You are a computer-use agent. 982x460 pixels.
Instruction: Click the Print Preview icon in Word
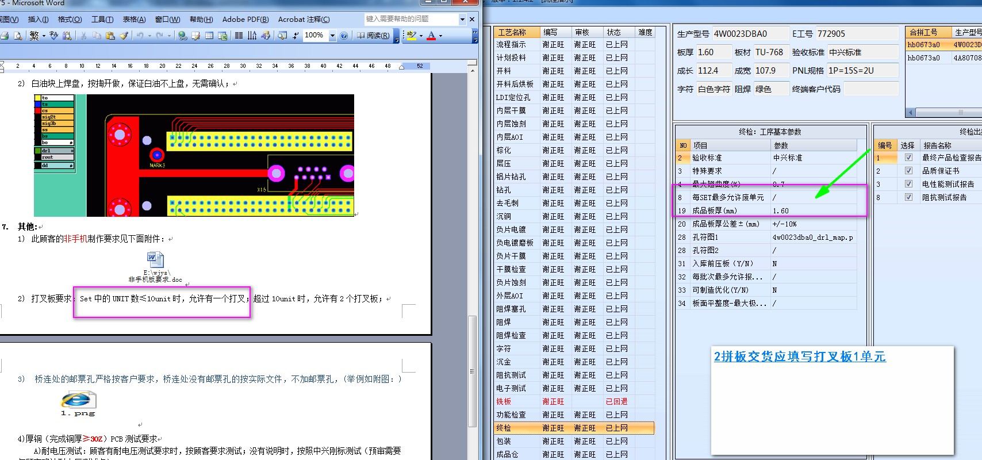pos(18,36)
